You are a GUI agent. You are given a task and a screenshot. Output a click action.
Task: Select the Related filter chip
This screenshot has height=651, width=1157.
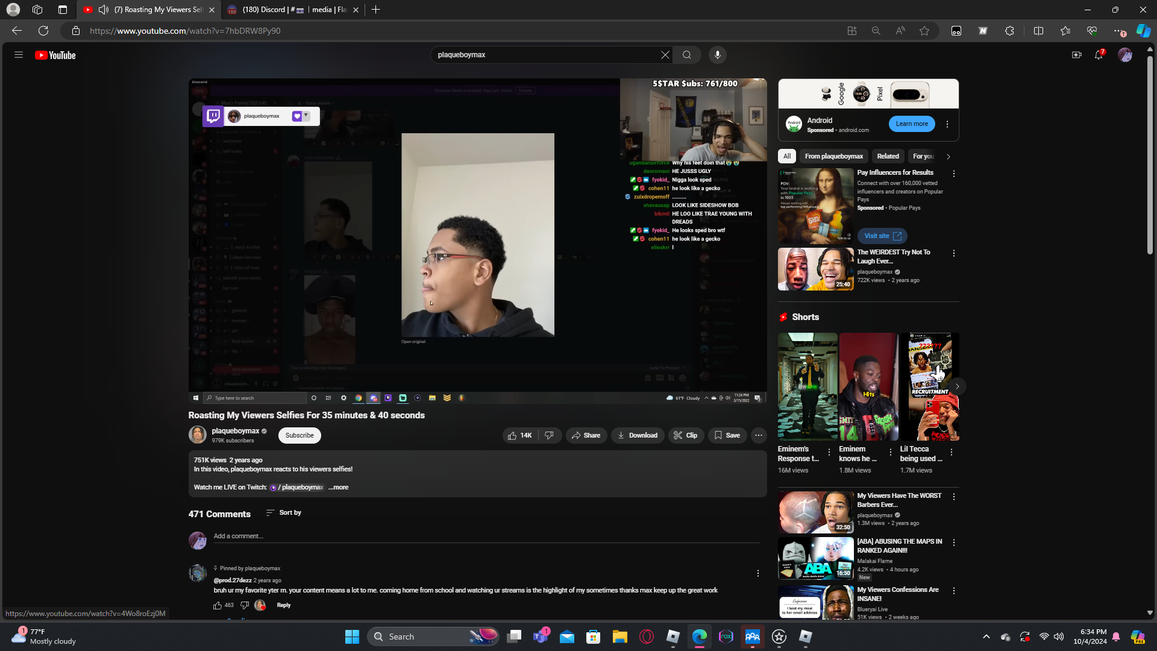coord(888,156)
